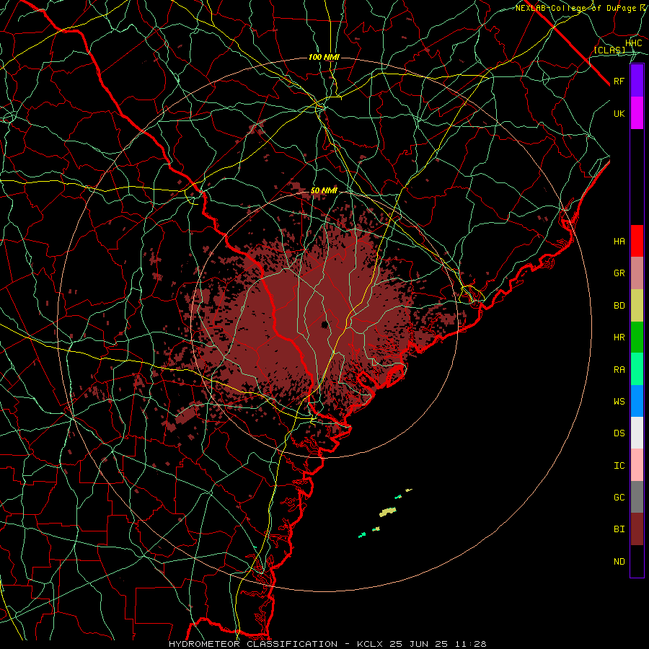
Task: Click the '100 NMI' range ring label
Action: click(x=324, y=57)
